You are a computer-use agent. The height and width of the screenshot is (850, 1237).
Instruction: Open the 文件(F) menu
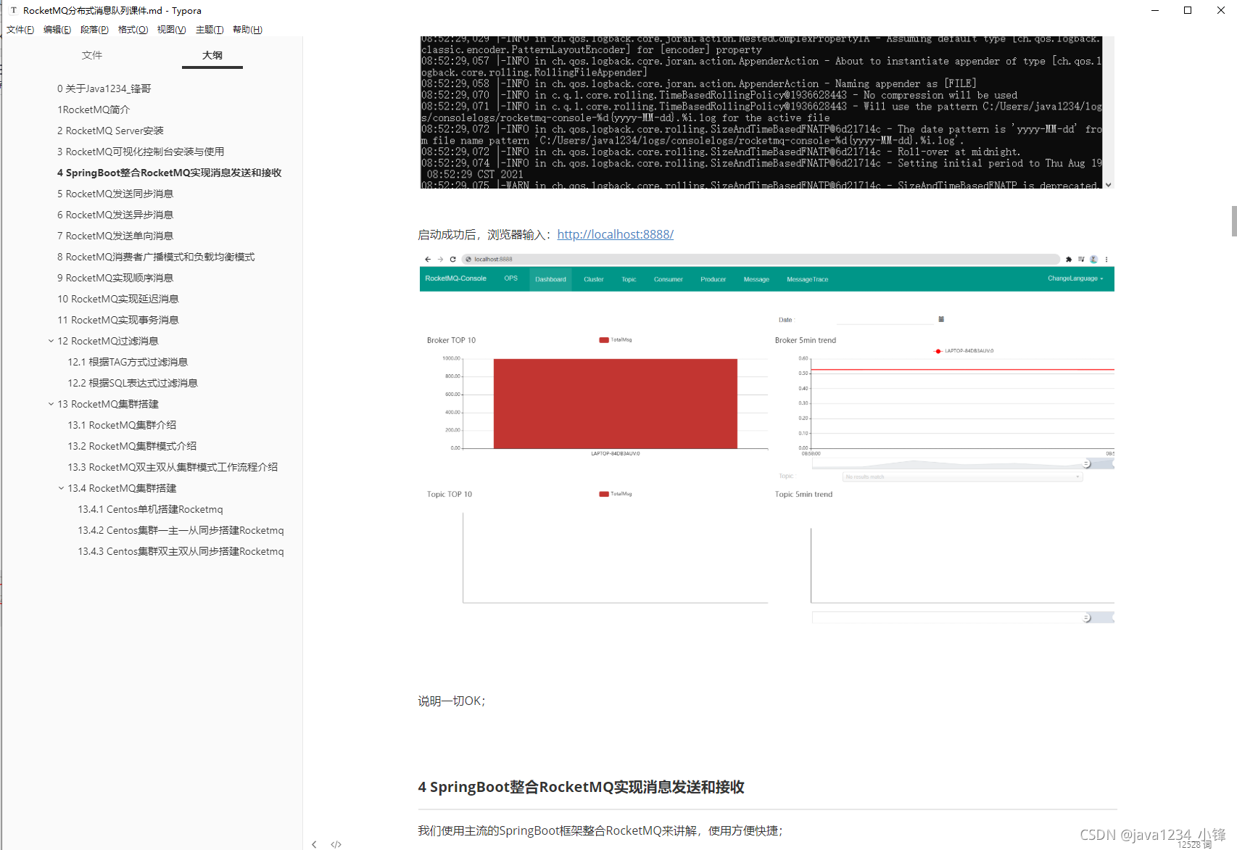20,30
